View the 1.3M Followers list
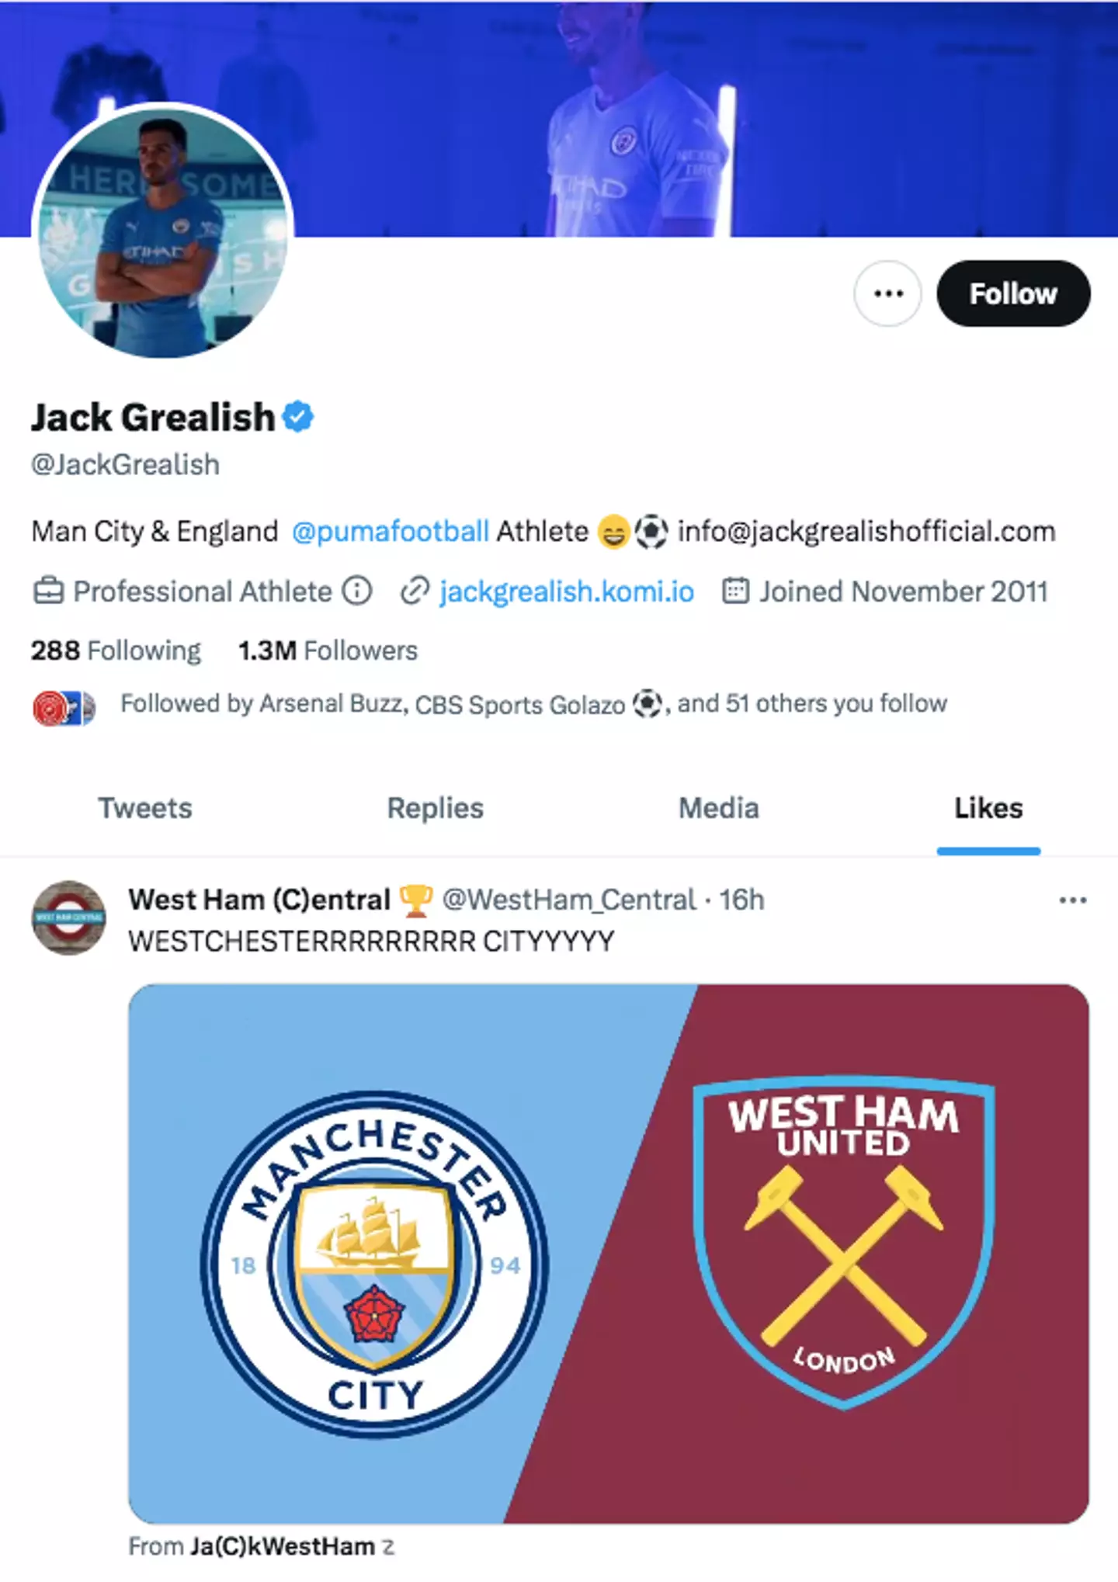Screen dimensions: 1118x1582 328,650
